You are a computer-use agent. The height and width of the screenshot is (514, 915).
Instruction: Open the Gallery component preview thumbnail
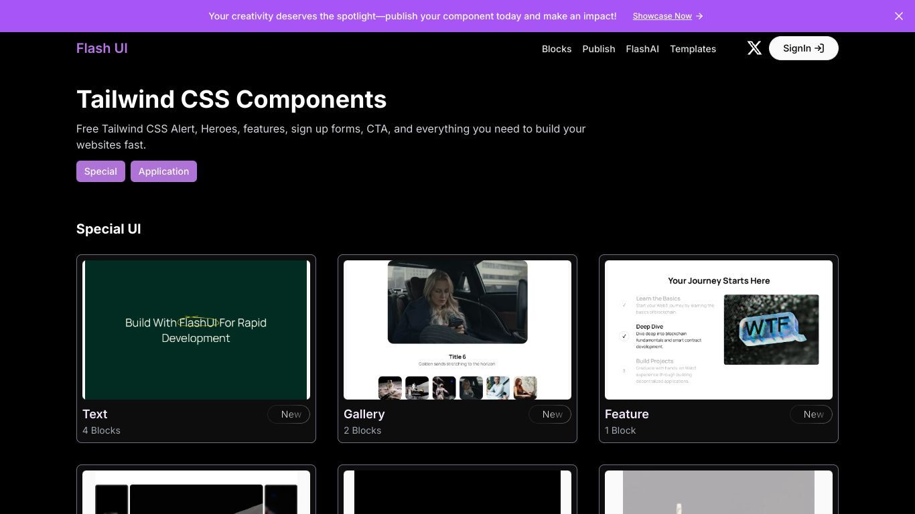point(457,330)
